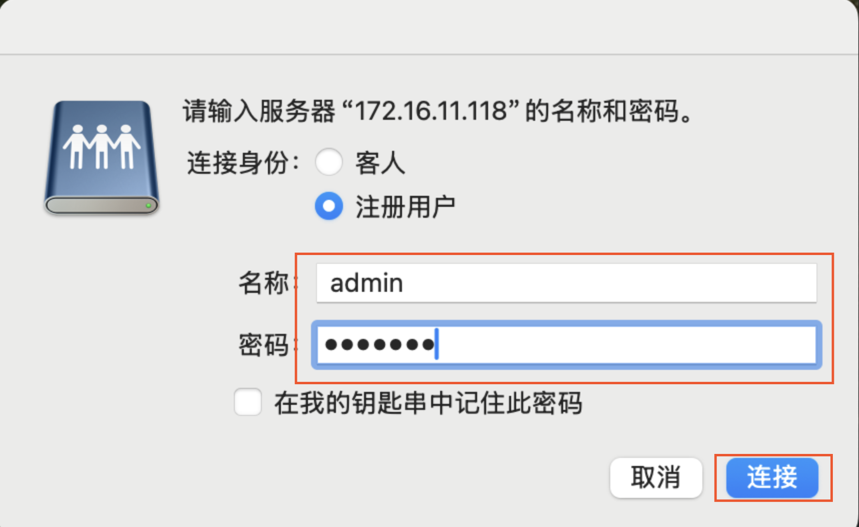Viewport: 859px width, 527px height.
Task: Click the empty title bar of the dialog
Action: [429, 27]
